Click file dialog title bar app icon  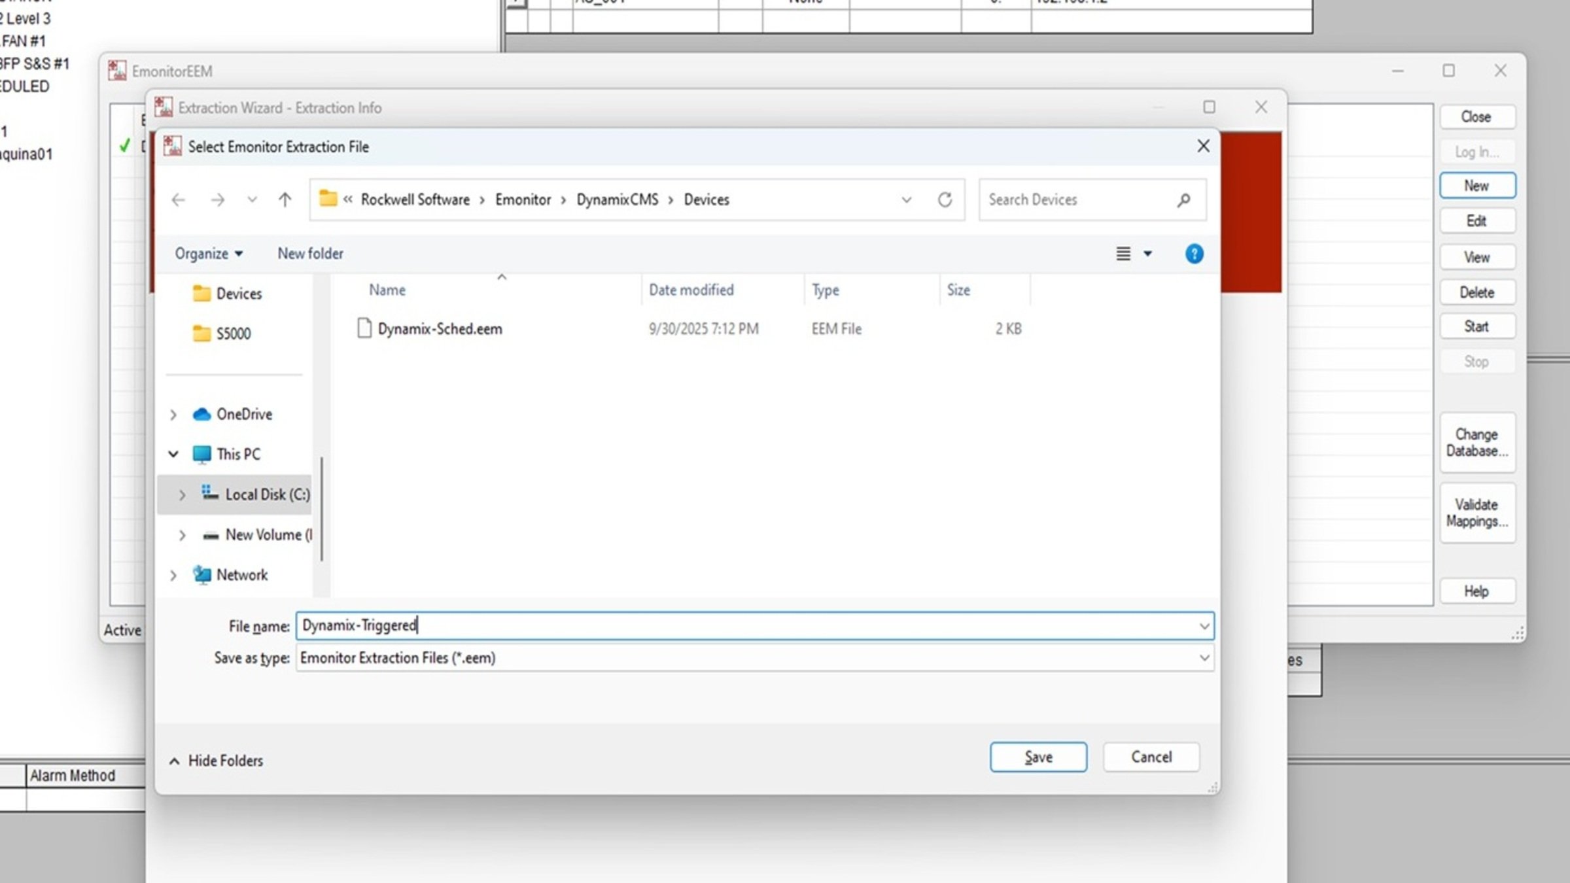[x=173, y=146]
